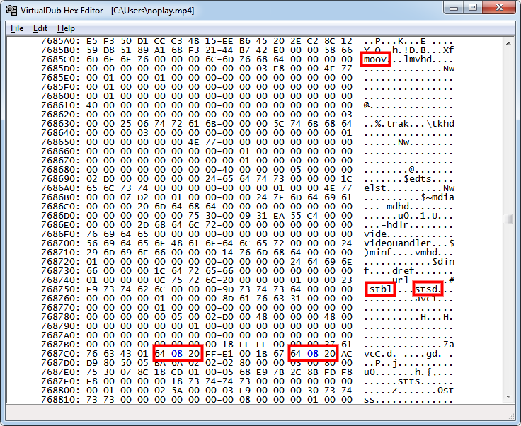
Task: Open the Help menu
Action: [66, 28]
